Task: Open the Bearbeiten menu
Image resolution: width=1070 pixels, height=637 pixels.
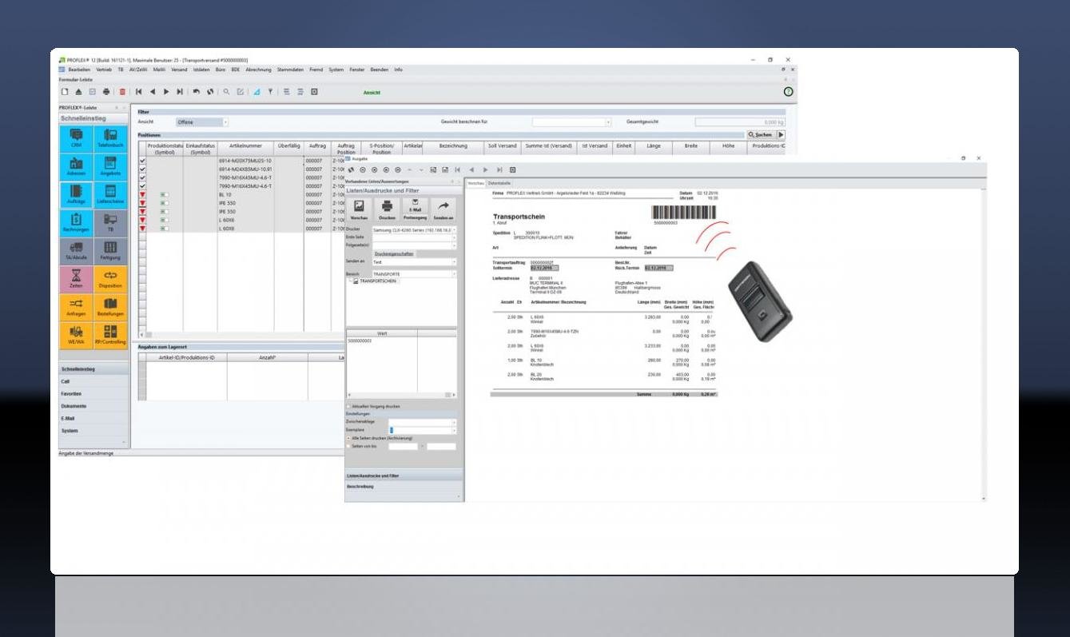Action: (78, 70)
